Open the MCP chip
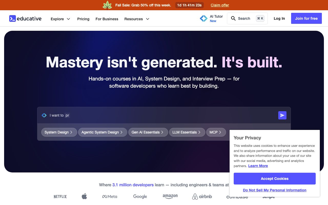The width and height of the screenshot is (328, 205). [x=216, y=132]
